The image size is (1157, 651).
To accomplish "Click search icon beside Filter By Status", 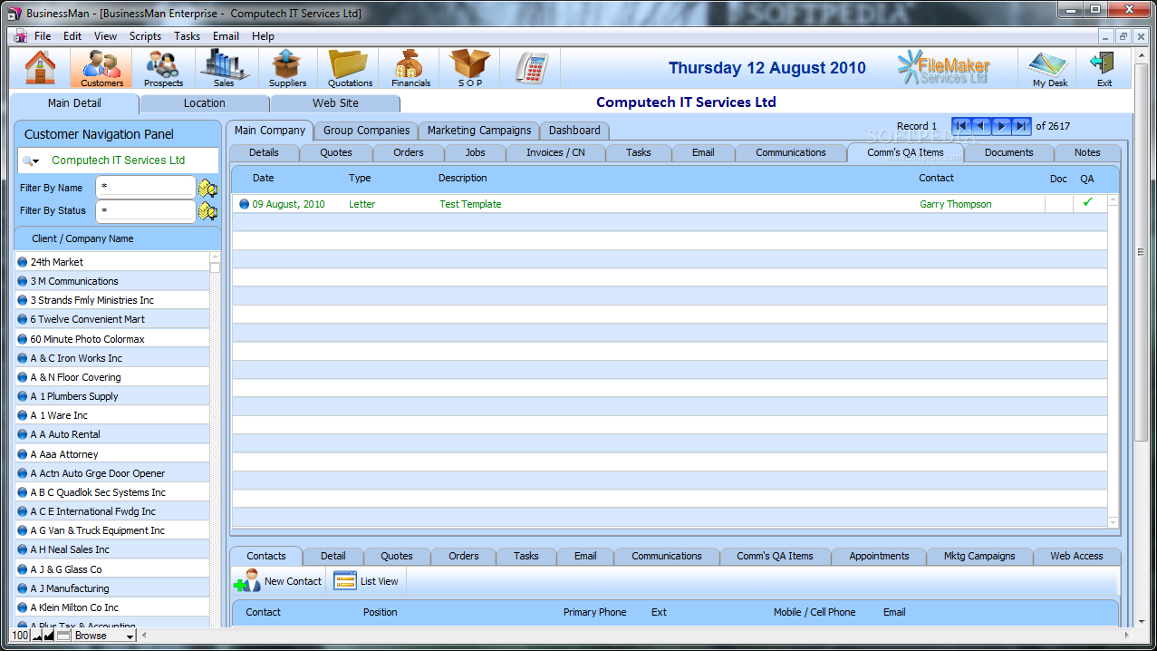I will (208, 211).
